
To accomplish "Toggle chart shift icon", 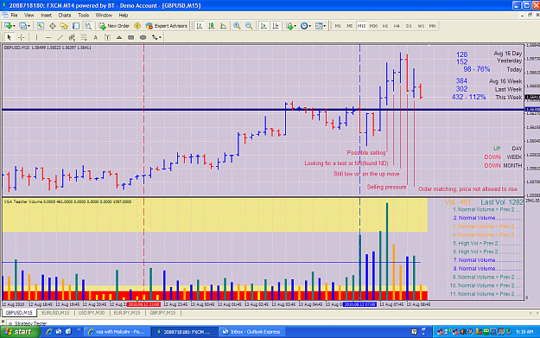I will 276,26.
